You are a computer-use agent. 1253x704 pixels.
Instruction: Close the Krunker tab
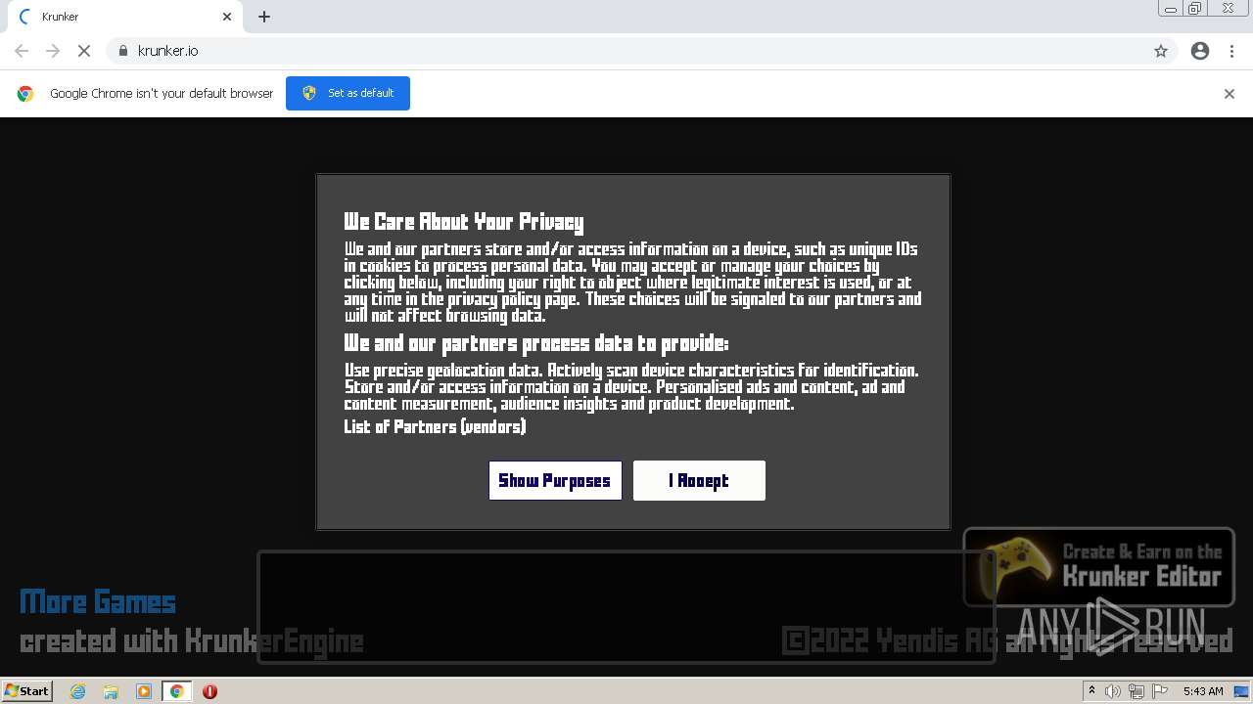(227, 17)
